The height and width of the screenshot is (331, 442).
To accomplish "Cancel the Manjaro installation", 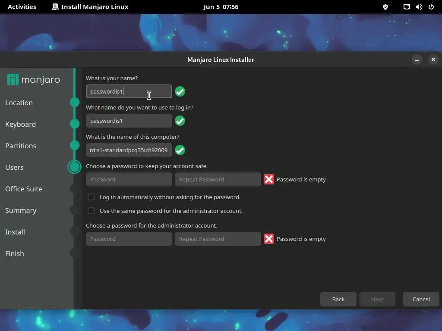I will 421,299.
